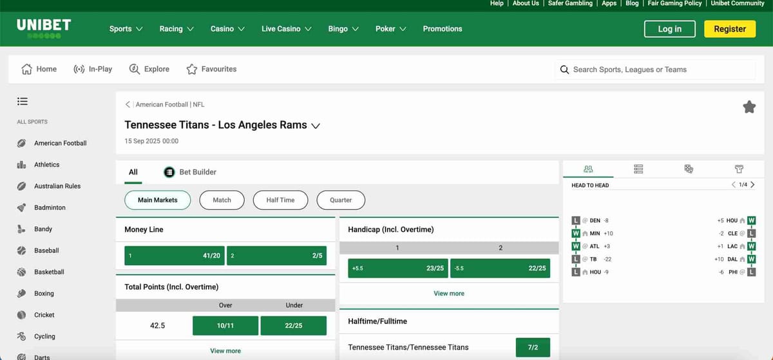
Task: Open the Apps link
Action: click(609, 3)
